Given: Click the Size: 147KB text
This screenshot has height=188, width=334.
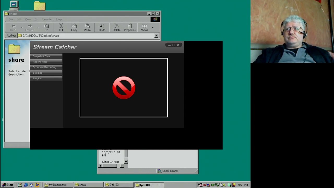Looking at the screenshot, I should (x=110, y=162).
